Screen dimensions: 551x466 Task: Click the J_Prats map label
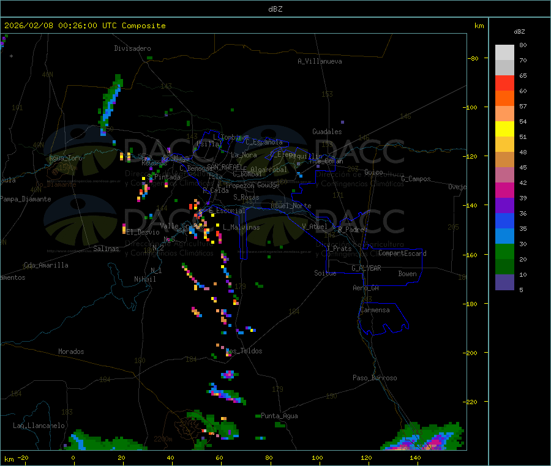pos(339,249)
